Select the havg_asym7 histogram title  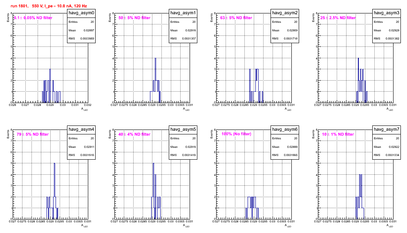pos(387,129)
